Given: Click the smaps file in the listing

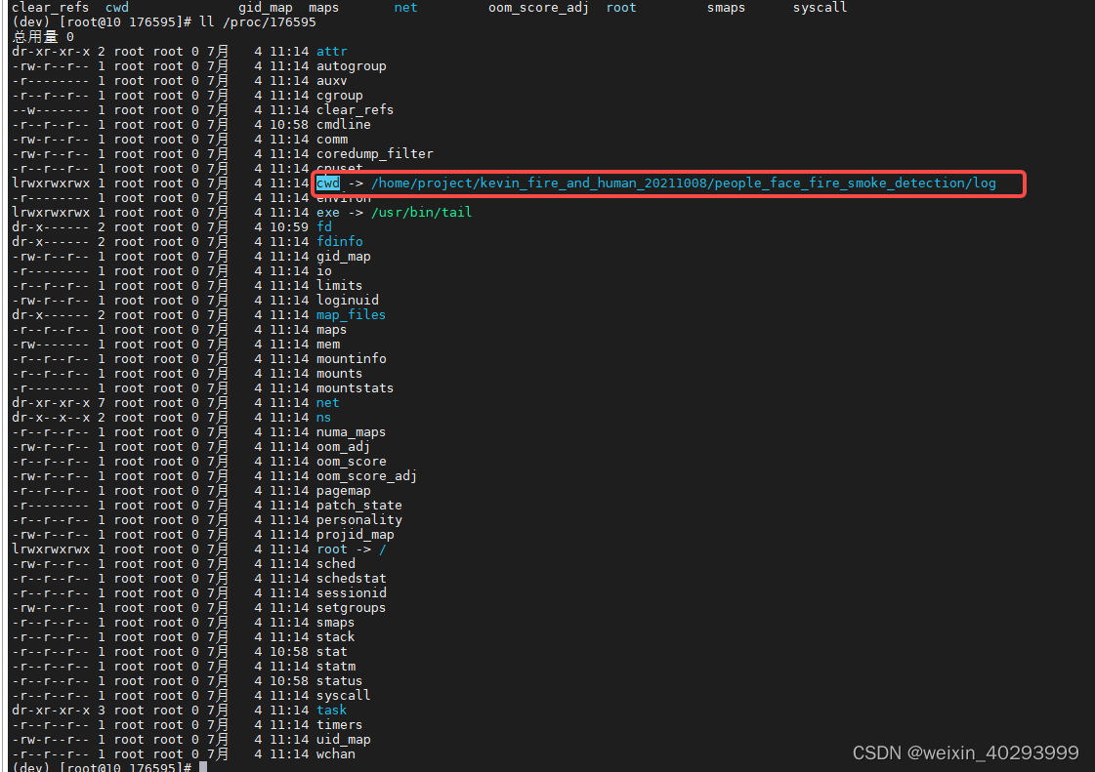Looking at the screenshot, I should (335, 622).
